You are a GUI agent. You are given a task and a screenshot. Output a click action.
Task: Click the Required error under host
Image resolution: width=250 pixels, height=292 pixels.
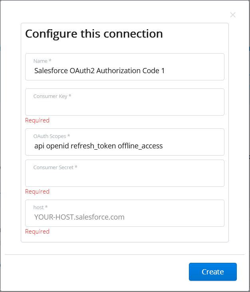point(37,232)
